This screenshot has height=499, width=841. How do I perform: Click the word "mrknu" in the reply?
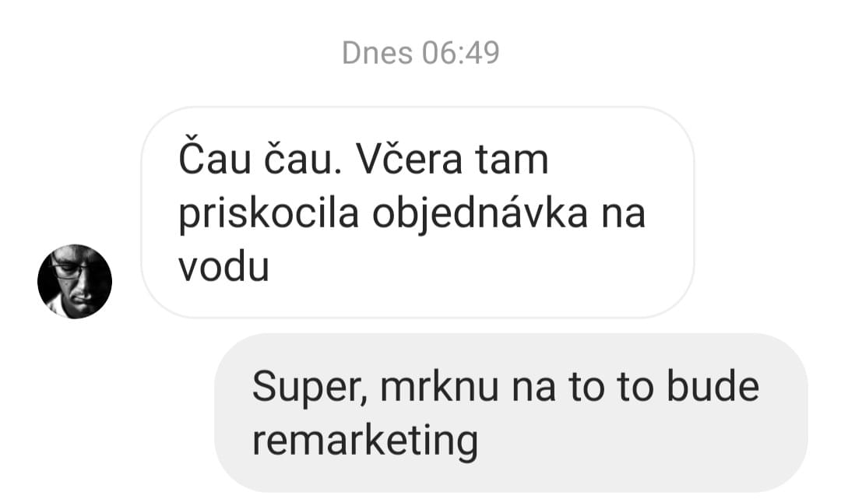pyautogui.click(x=439, y=387)
